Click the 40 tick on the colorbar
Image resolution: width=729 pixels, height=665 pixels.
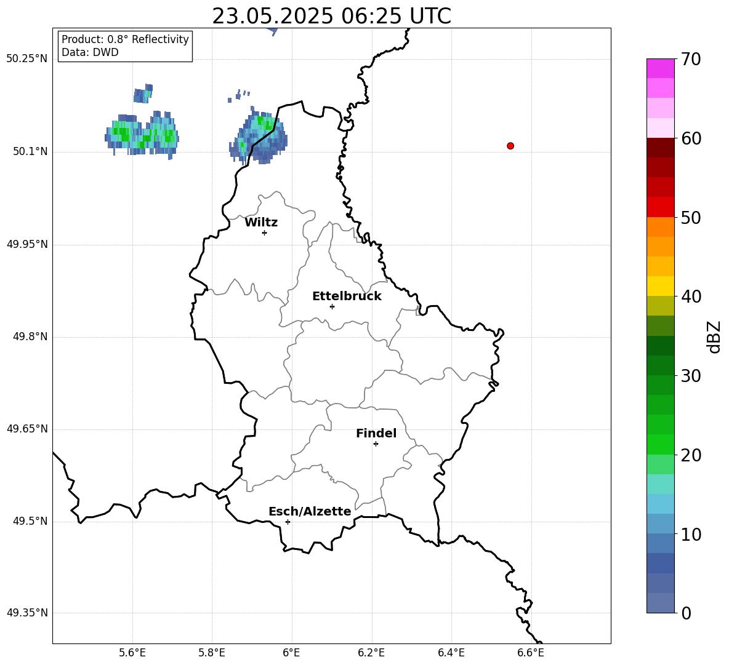point(691,297)
